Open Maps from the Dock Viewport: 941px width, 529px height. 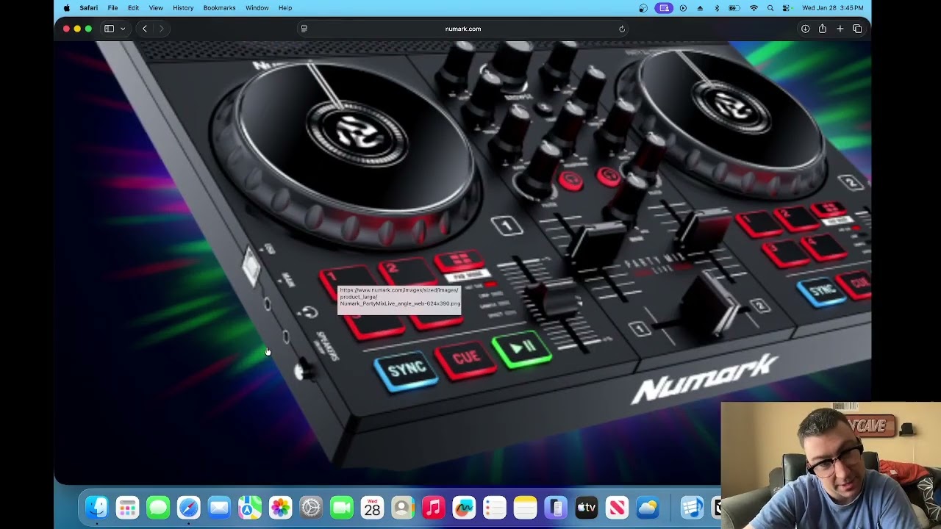(x=250, y=508)
